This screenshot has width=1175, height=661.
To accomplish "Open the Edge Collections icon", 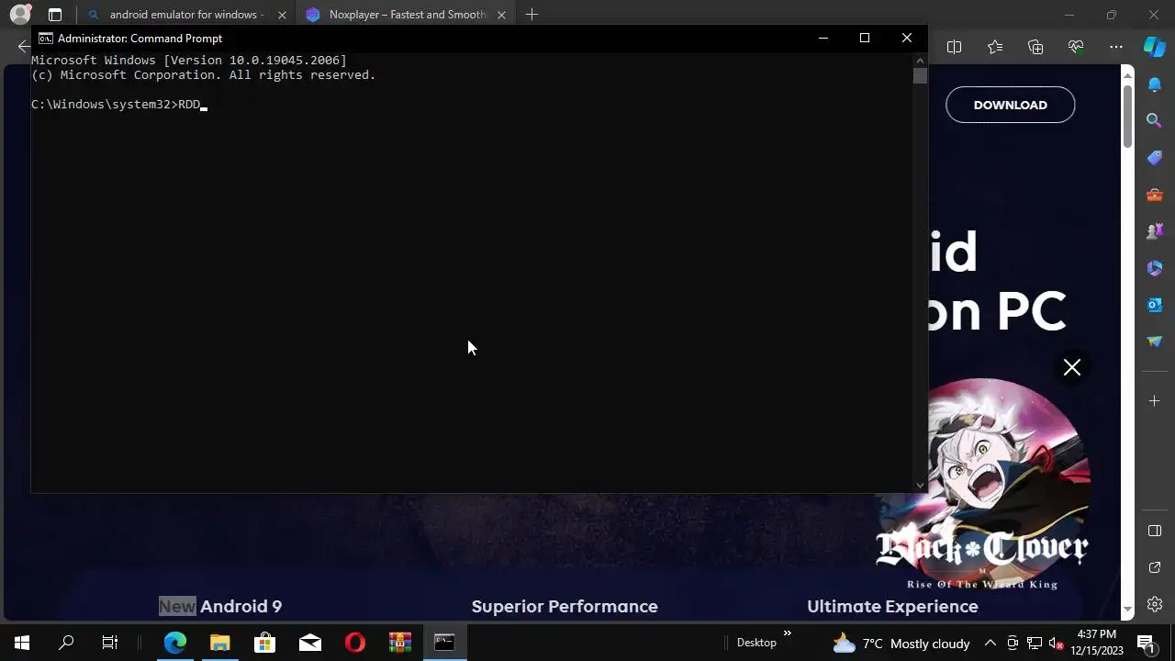I will point(1035,47).
